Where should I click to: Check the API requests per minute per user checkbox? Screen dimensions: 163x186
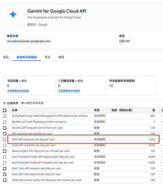point(4,134)
